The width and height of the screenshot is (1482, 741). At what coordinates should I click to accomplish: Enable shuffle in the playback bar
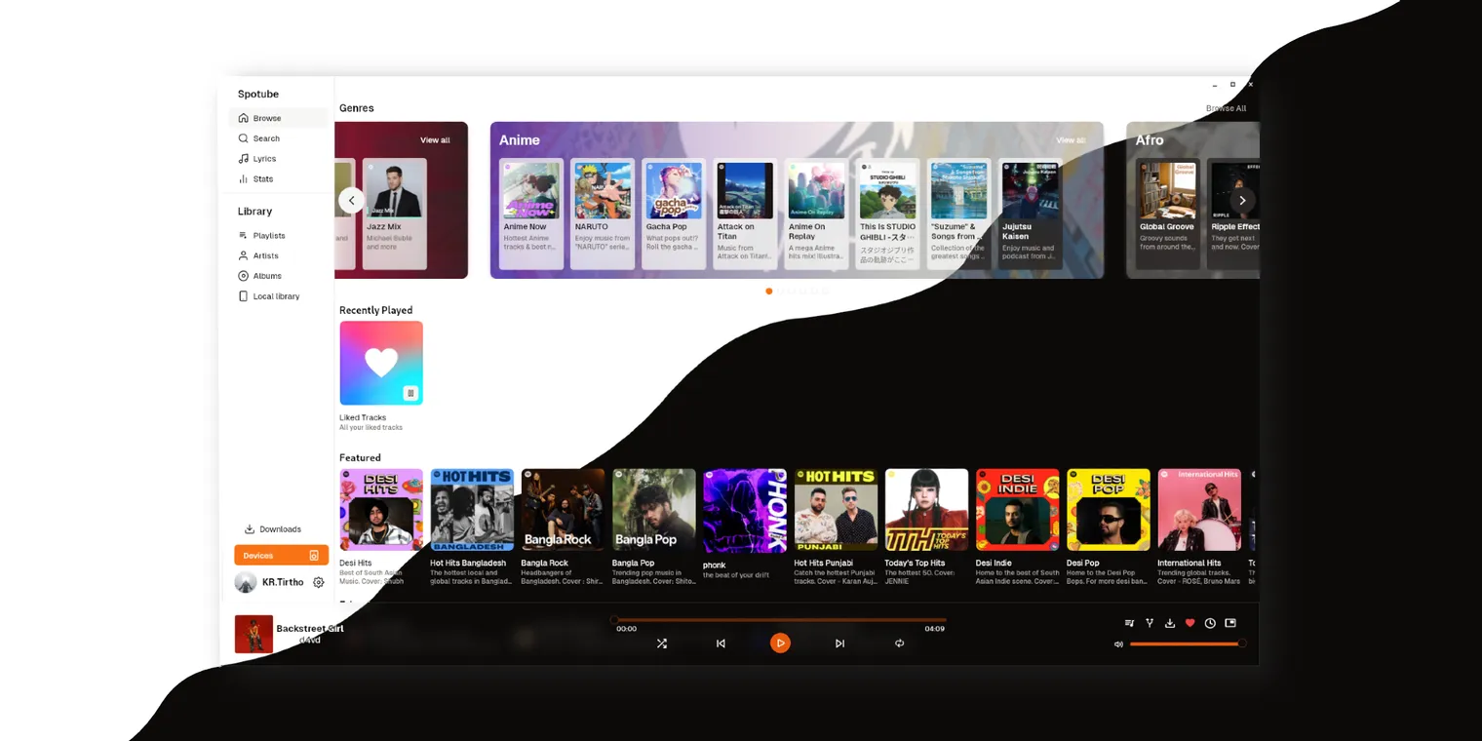(x=662, y=643)
